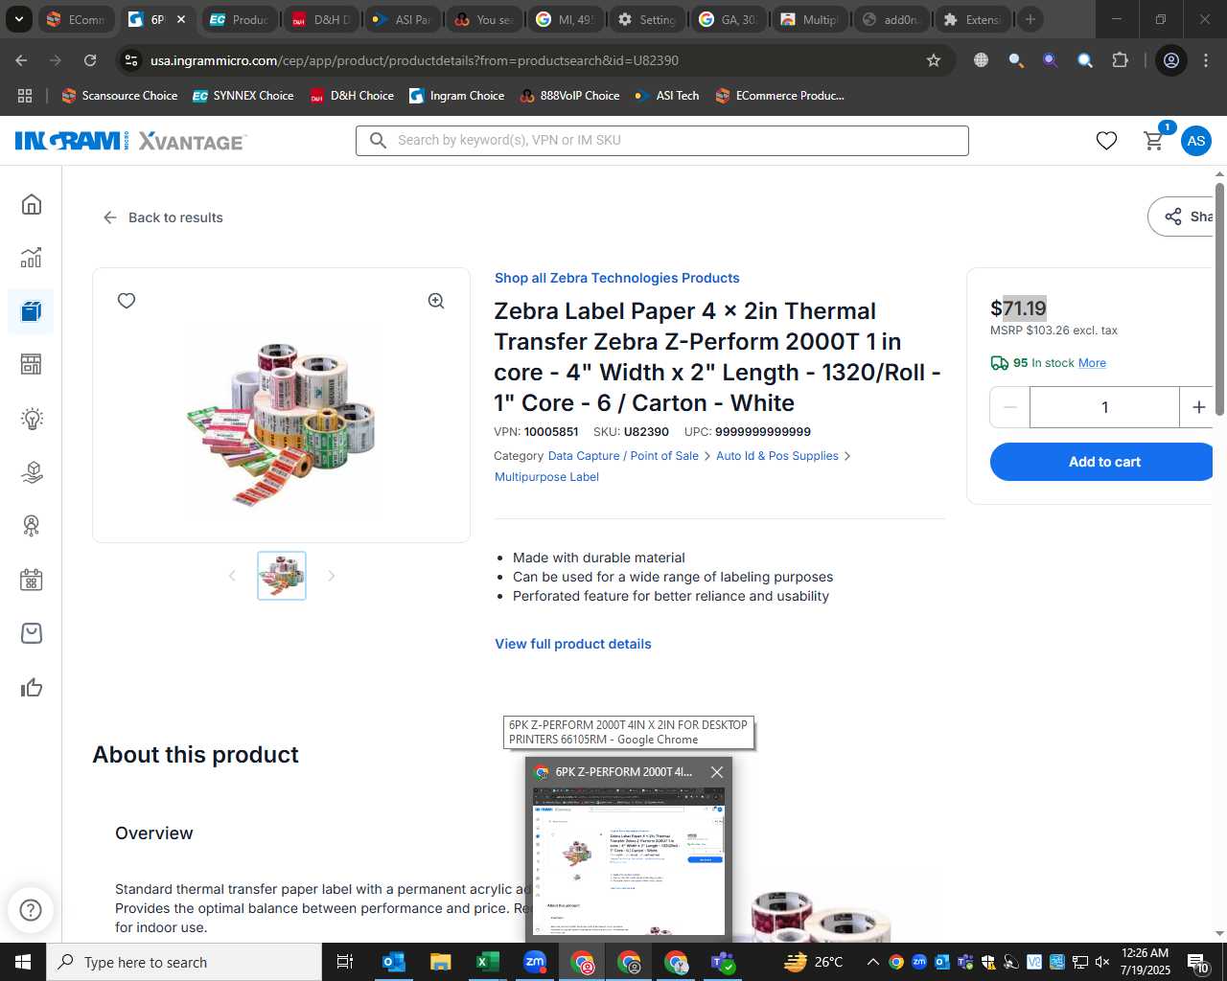This screenshot has width=1227, height=981.
Task: Click the browser address bar URL
Action: pyautogui.click(x=414, y=60)
